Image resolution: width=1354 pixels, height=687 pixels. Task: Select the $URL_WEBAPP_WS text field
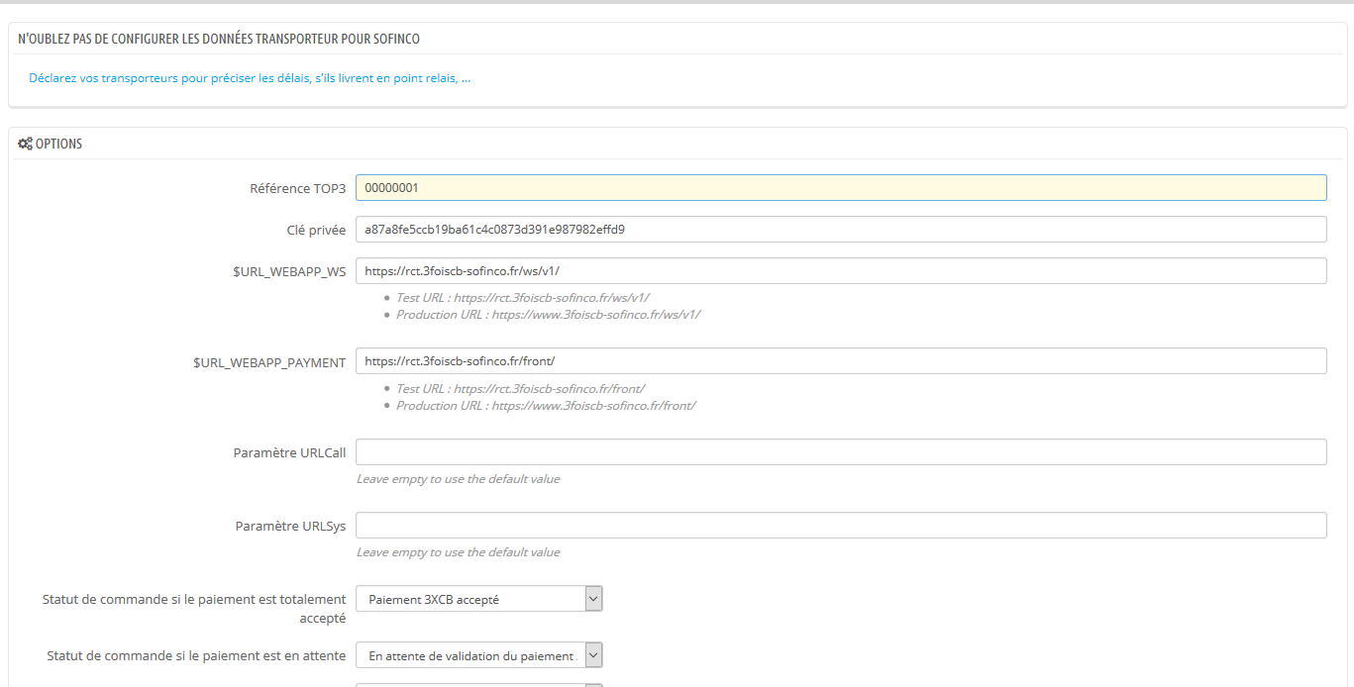(840, 271)
